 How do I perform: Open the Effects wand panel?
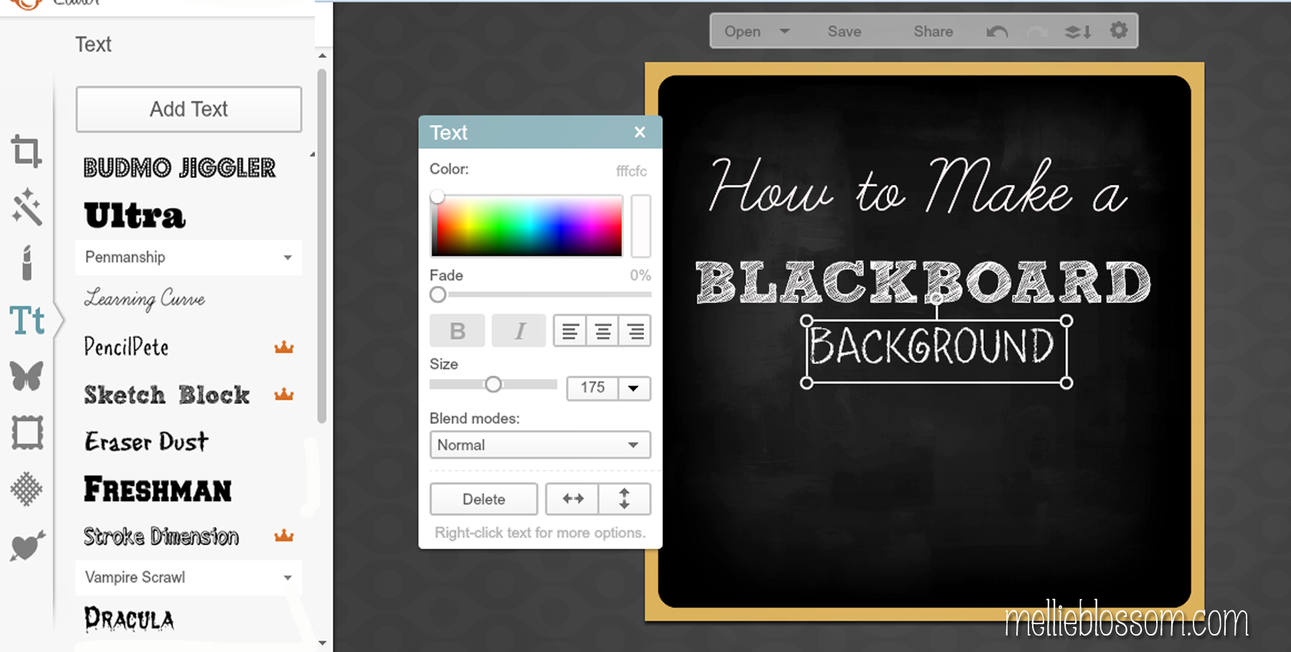click(27, 206)
